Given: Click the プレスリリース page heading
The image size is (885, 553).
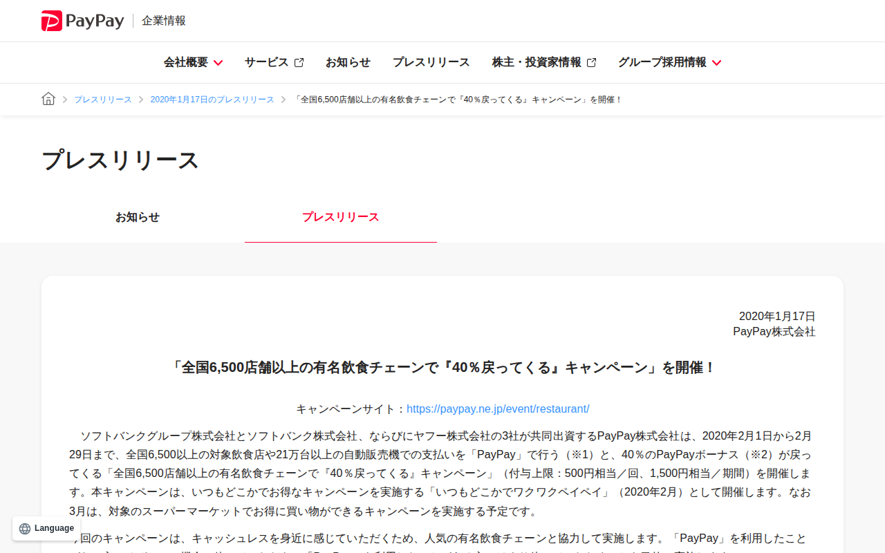Looking at the screenshot, I should click(120, 160).
